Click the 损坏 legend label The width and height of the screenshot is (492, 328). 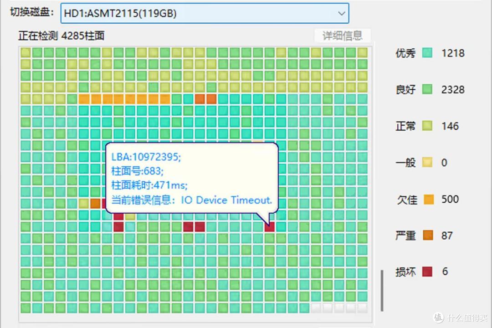[x=405, y=272]
